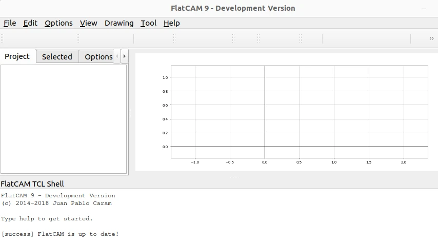
Task: Click the plot canvas origin point
Action: tap(265, 147)
